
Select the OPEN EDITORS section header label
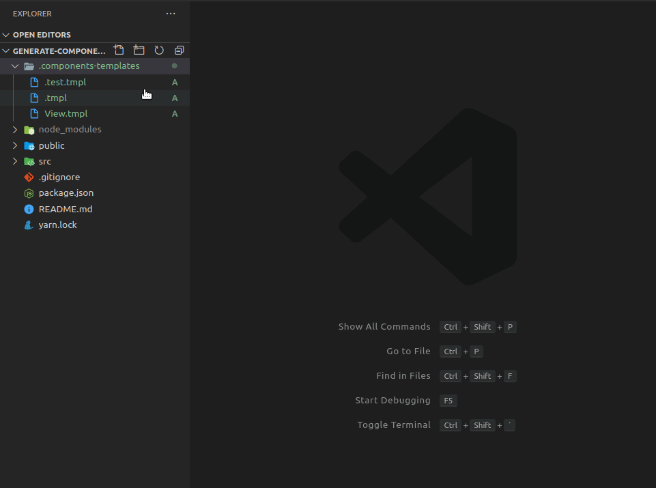(x=42, y=35)
